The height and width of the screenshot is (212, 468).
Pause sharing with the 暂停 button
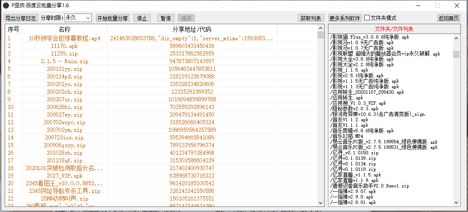(x=166, y=18)
